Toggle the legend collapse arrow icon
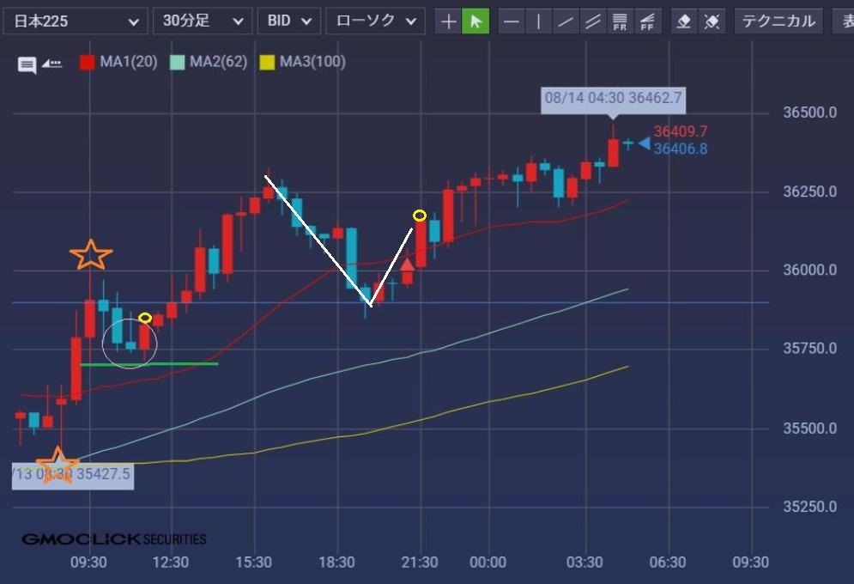The width and height of the screenshot is (854, 584). coord(52,63)
